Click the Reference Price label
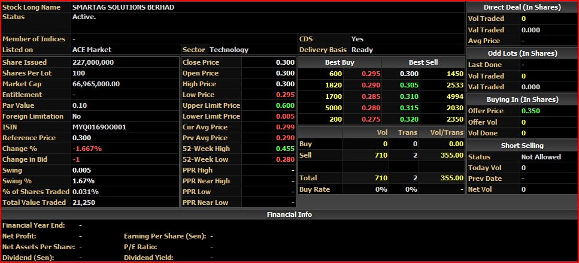This screenshot has width=579, height=263. coord(29,138)
